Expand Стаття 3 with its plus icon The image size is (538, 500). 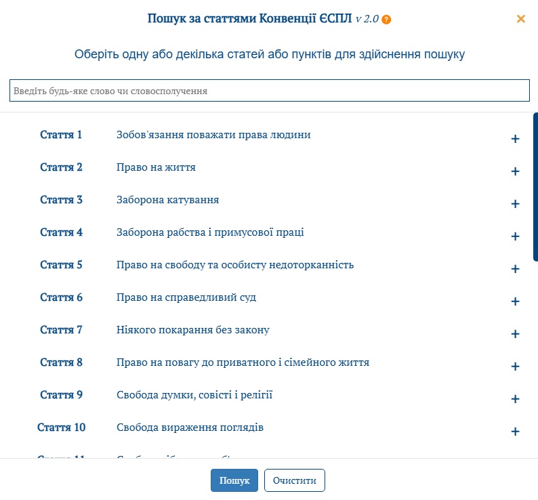515,204
